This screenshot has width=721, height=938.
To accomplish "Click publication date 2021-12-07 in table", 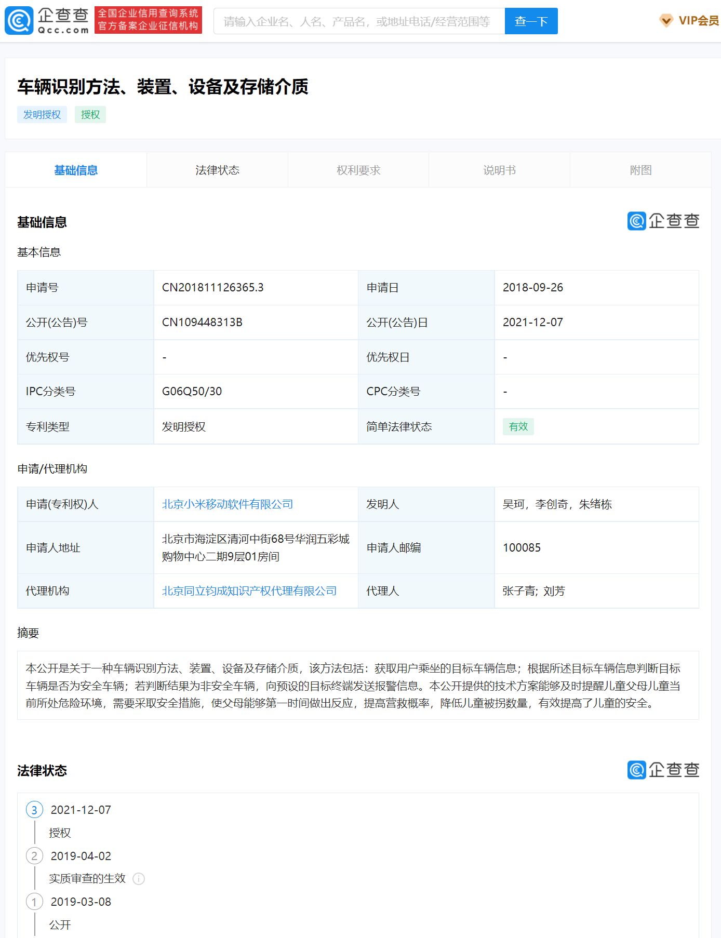I will click(533, 323).
